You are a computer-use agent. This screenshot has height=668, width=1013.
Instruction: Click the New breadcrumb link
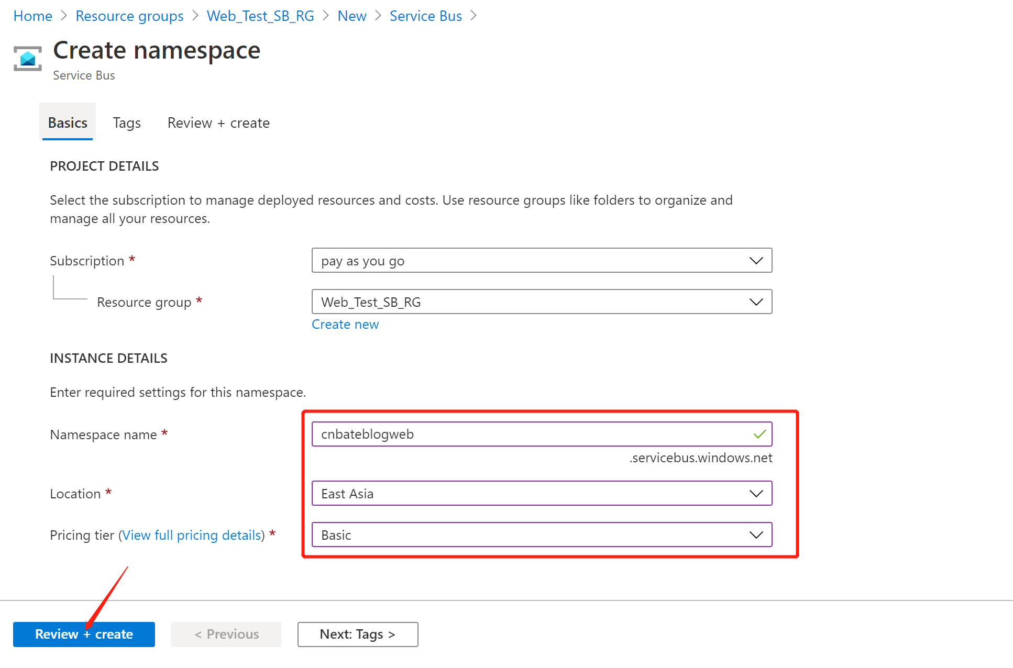click(x=352, y=16)
